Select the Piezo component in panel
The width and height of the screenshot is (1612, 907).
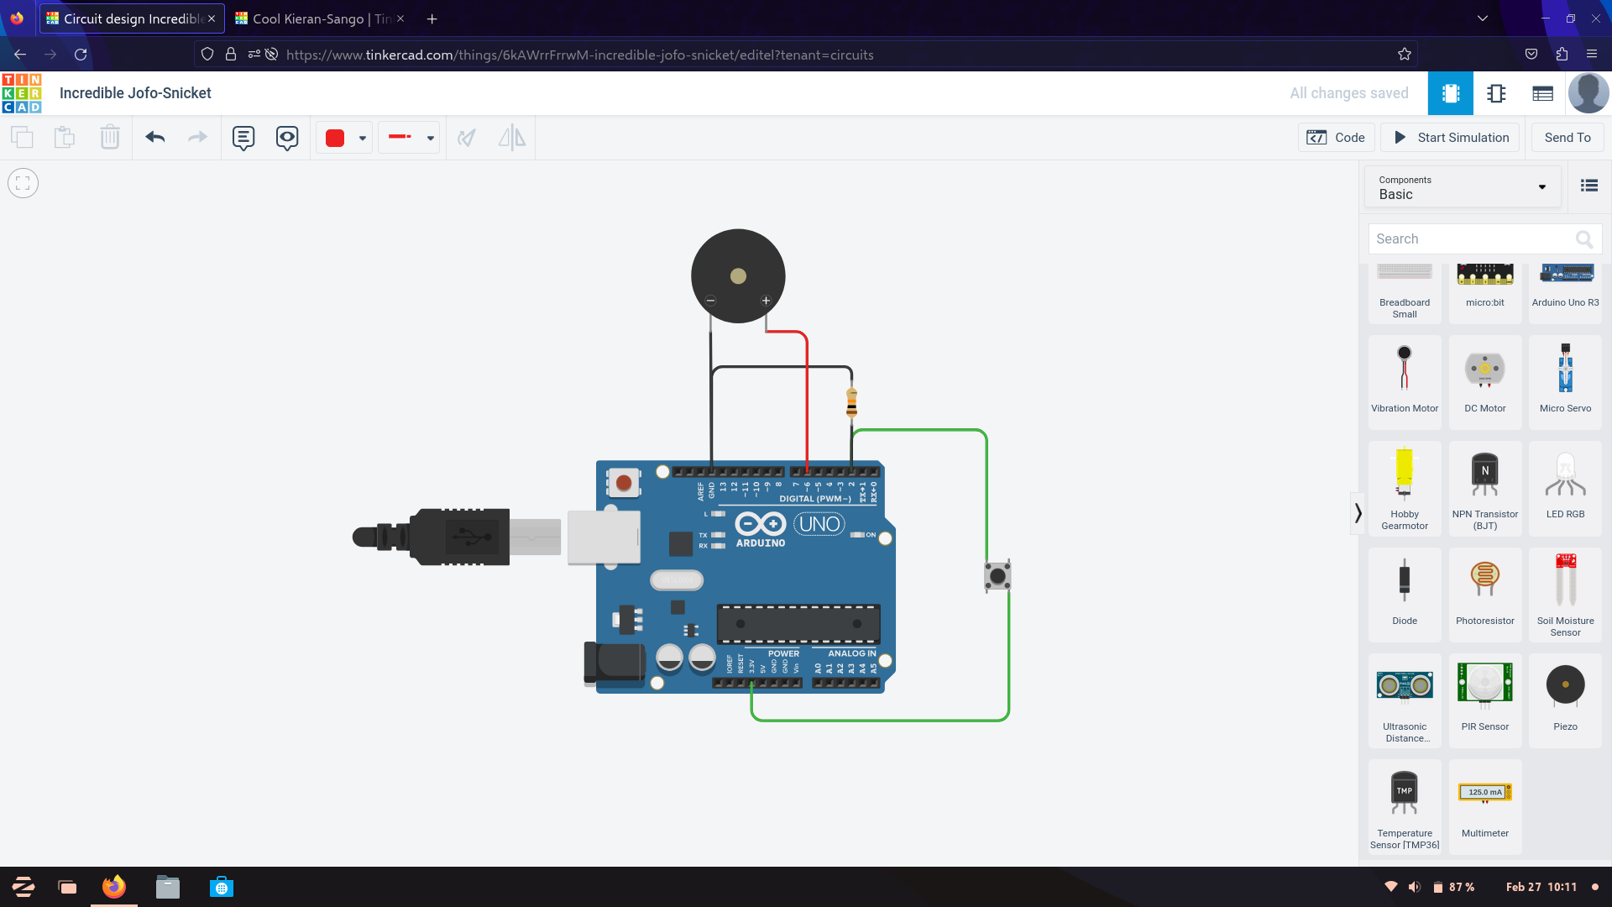point(1565,701)
